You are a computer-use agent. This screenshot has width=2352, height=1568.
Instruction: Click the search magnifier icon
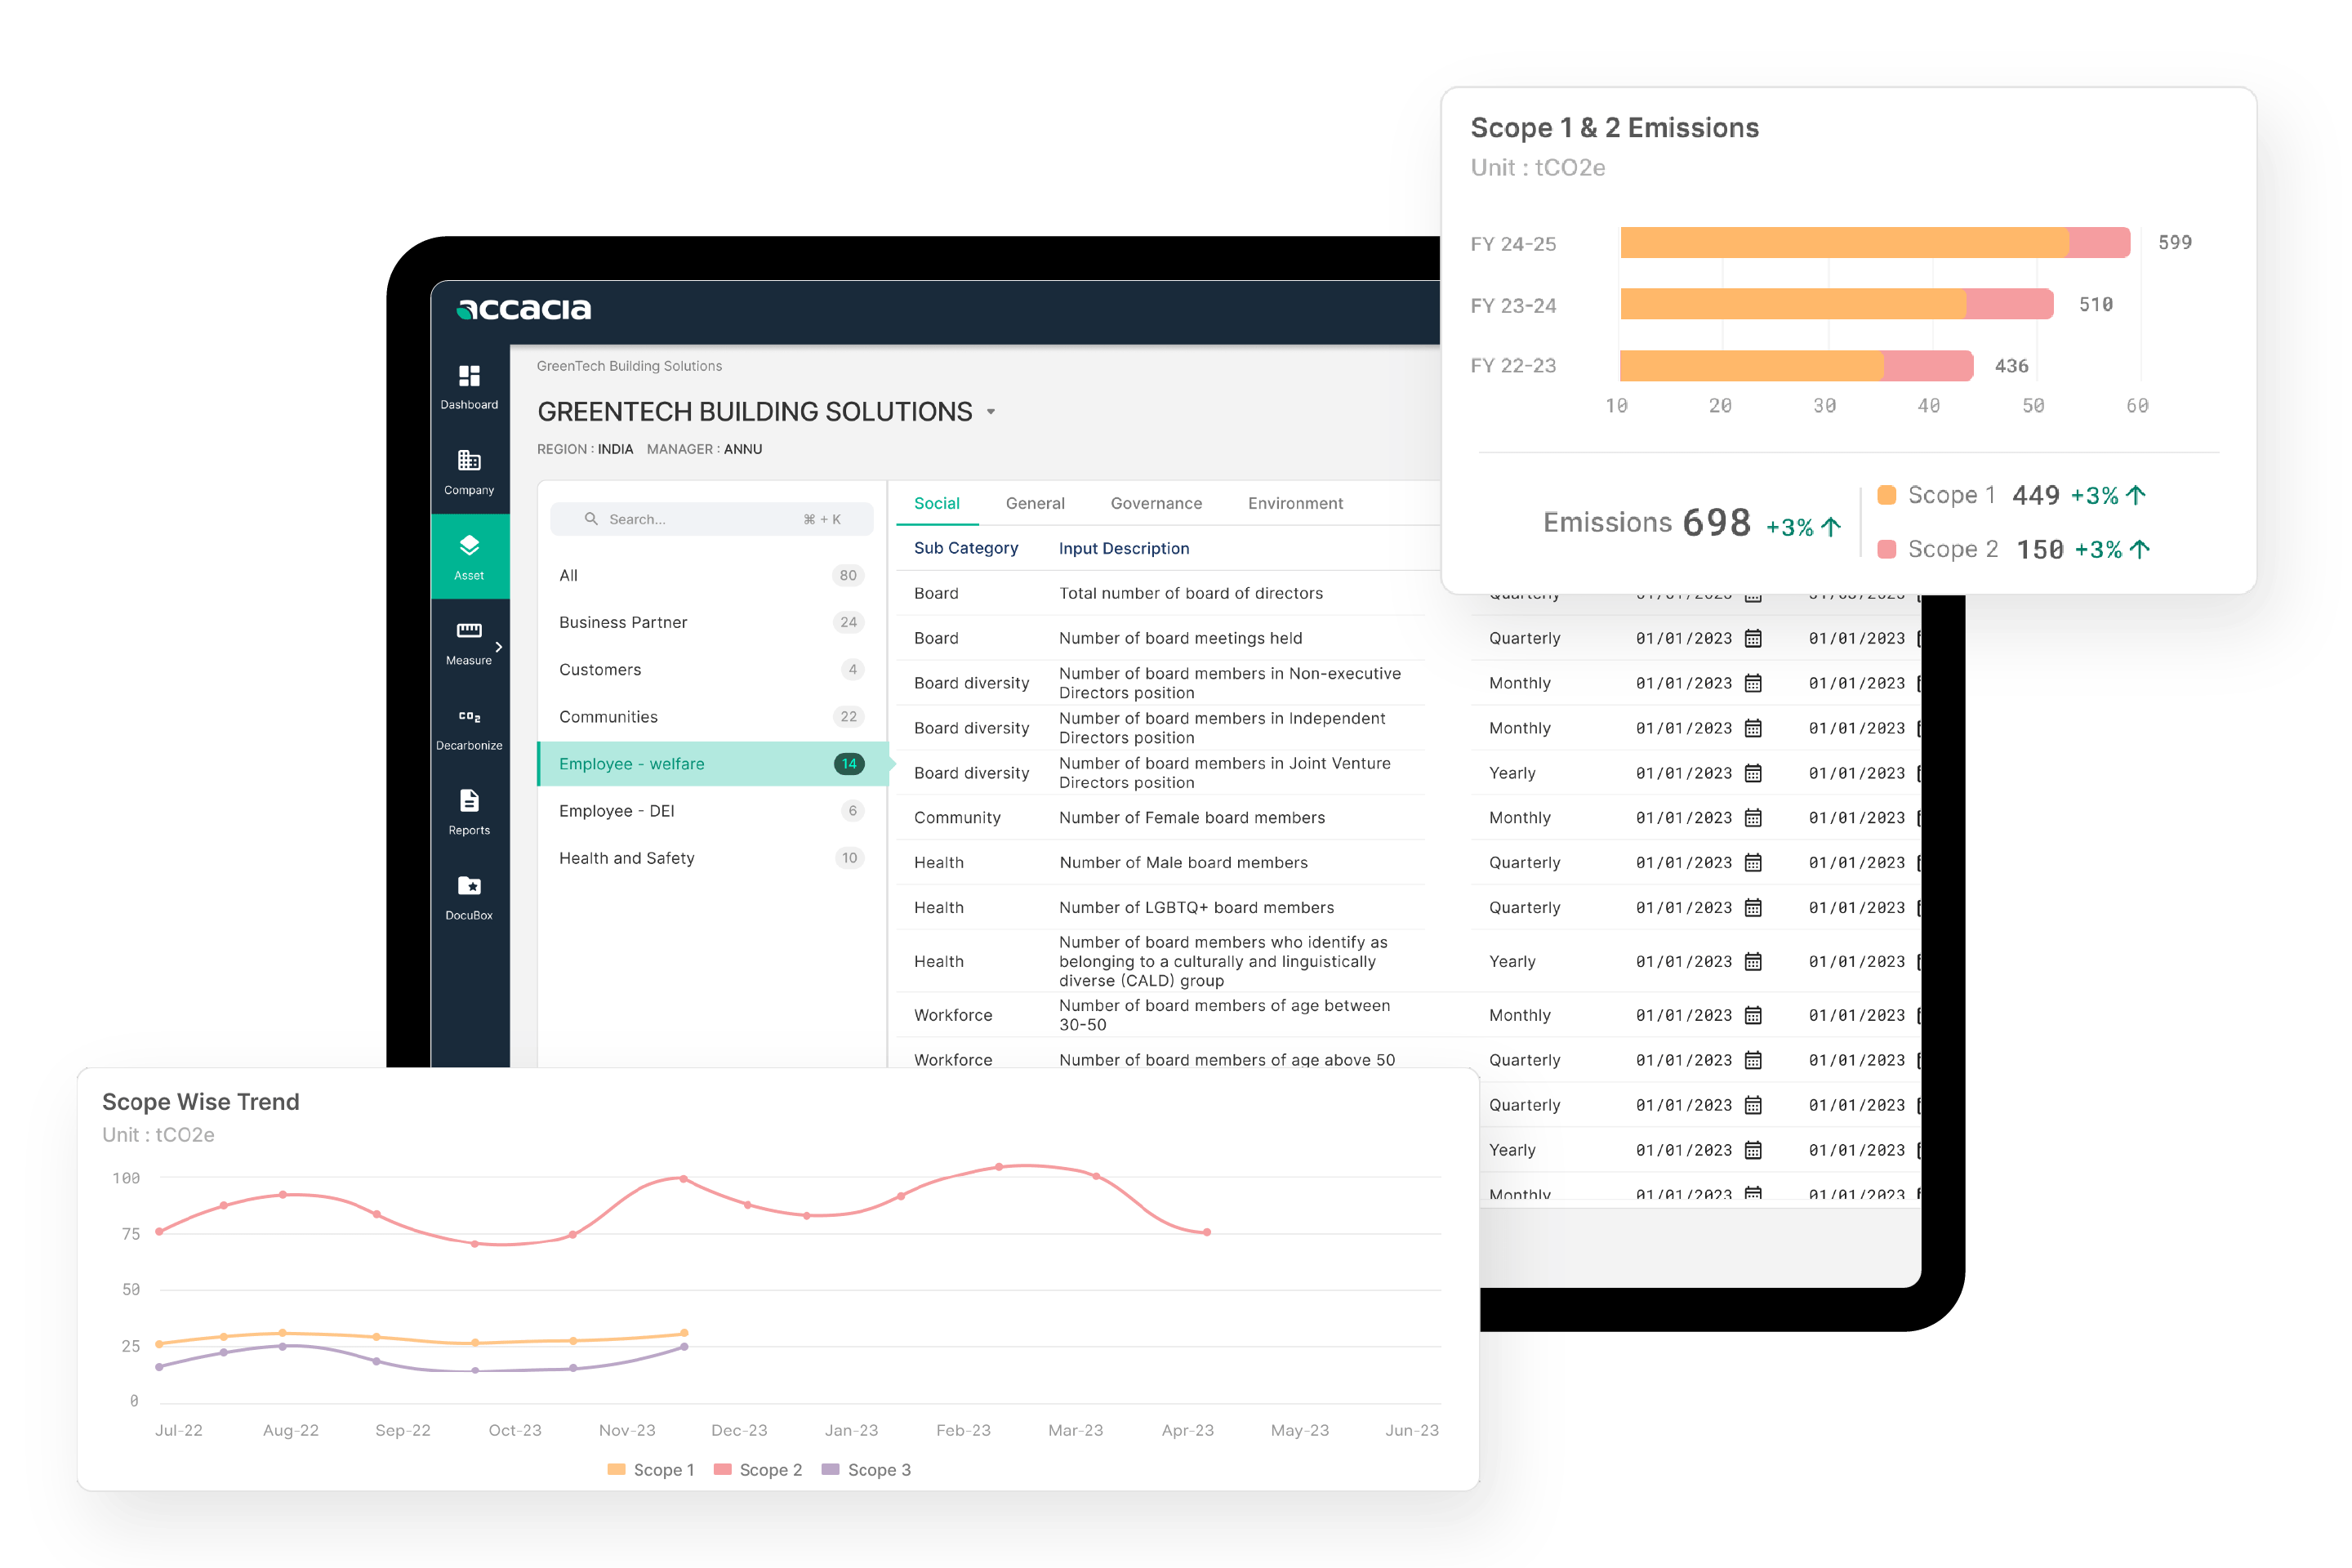point(591,519)
